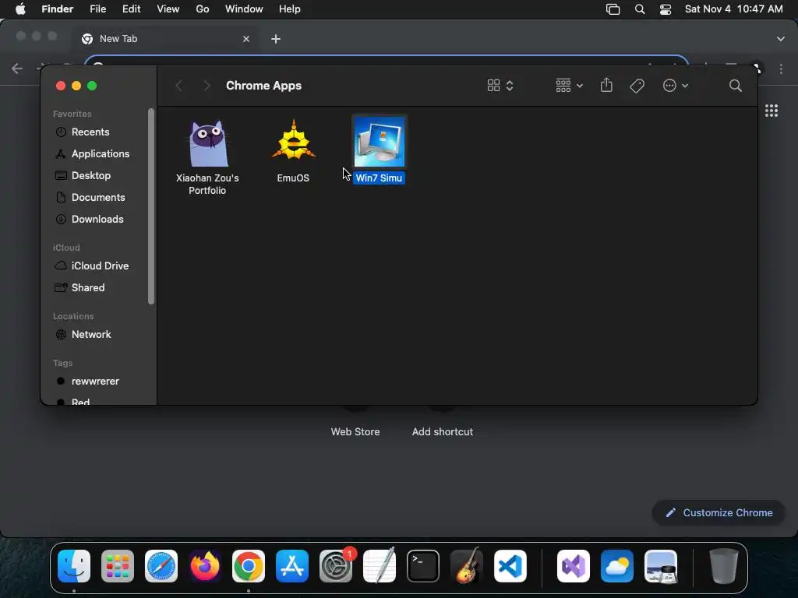Open the Finder menu

point(57,9)
